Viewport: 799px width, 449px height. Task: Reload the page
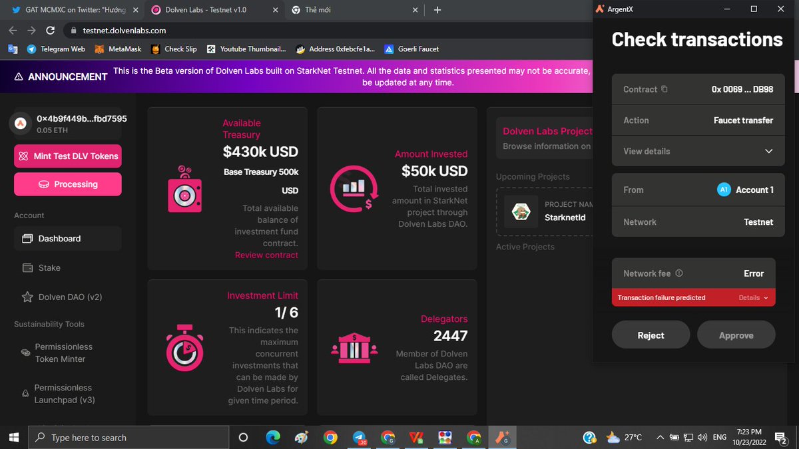[x=50, y=31]
